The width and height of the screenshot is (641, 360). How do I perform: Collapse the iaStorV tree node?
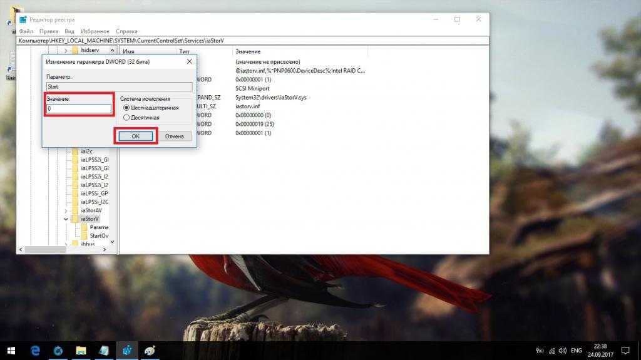(x=66, y=219)
